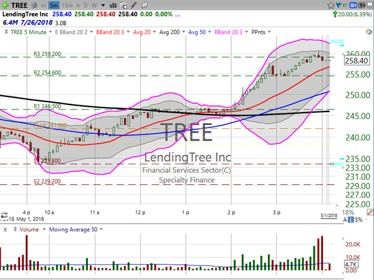Click the R3 259.200 pivot label
Image resolution: width=374 pixels, height=280 pixels.
click(47, 54)
